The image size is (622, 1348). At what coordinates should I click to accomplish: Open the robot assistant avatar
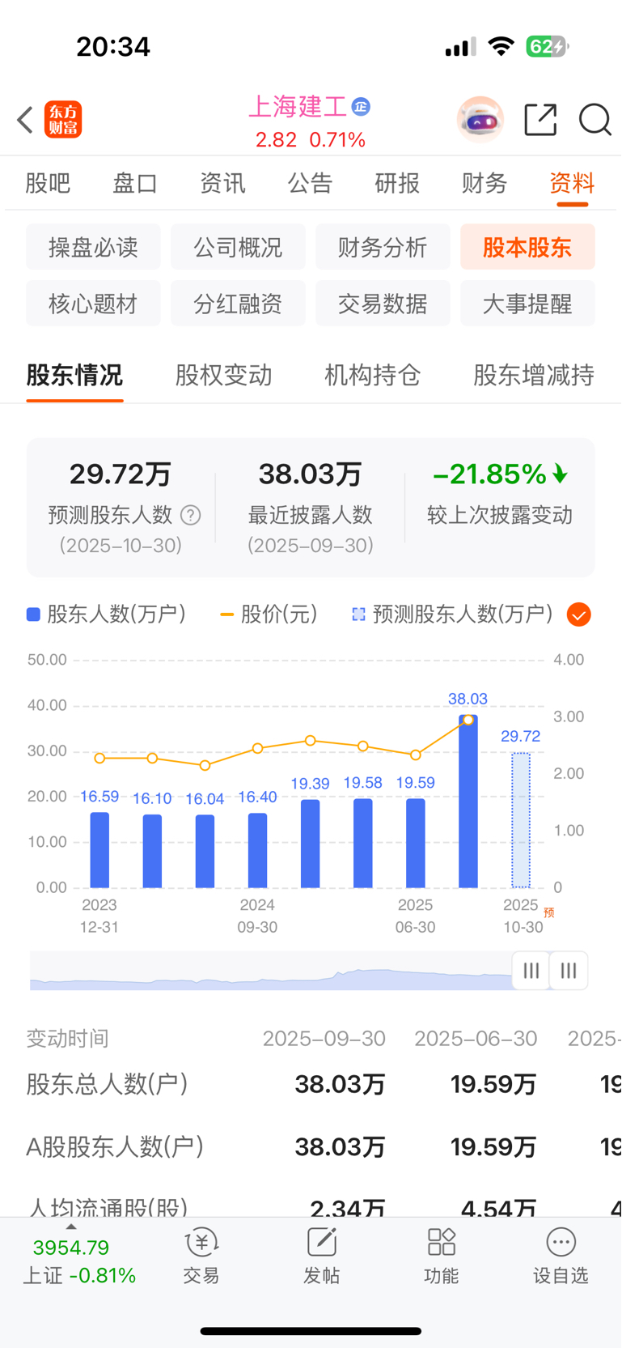coord(480,120)
